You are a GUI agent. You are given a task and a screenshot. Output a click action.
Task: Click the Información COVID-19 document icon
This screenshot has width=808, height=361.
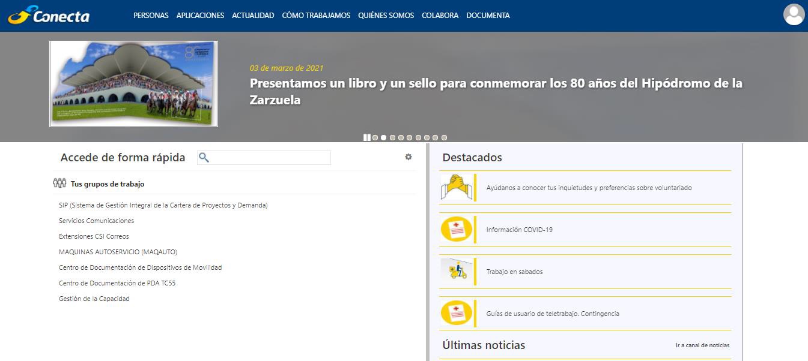point(456,230)
